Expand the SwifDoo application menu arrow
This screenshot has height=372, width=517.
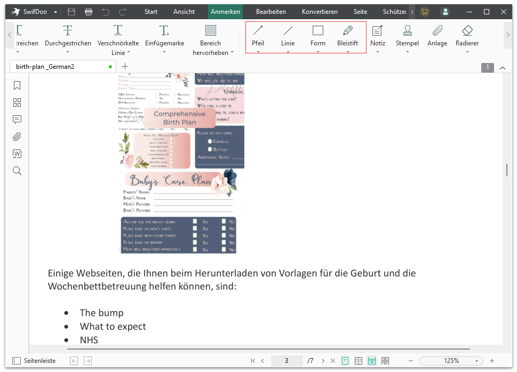[55, 12]
